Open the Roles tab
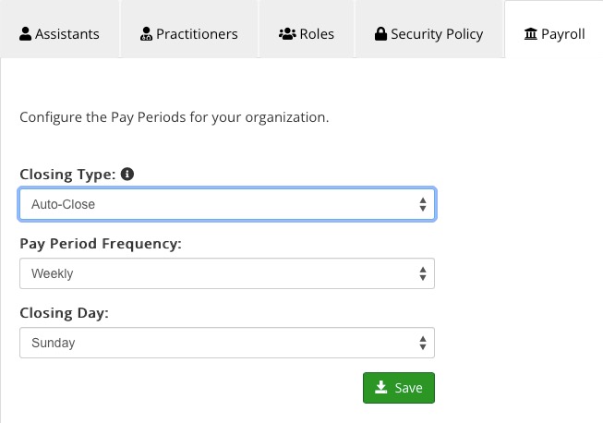This screenshot has height=423, width=603. click(307, 30)
